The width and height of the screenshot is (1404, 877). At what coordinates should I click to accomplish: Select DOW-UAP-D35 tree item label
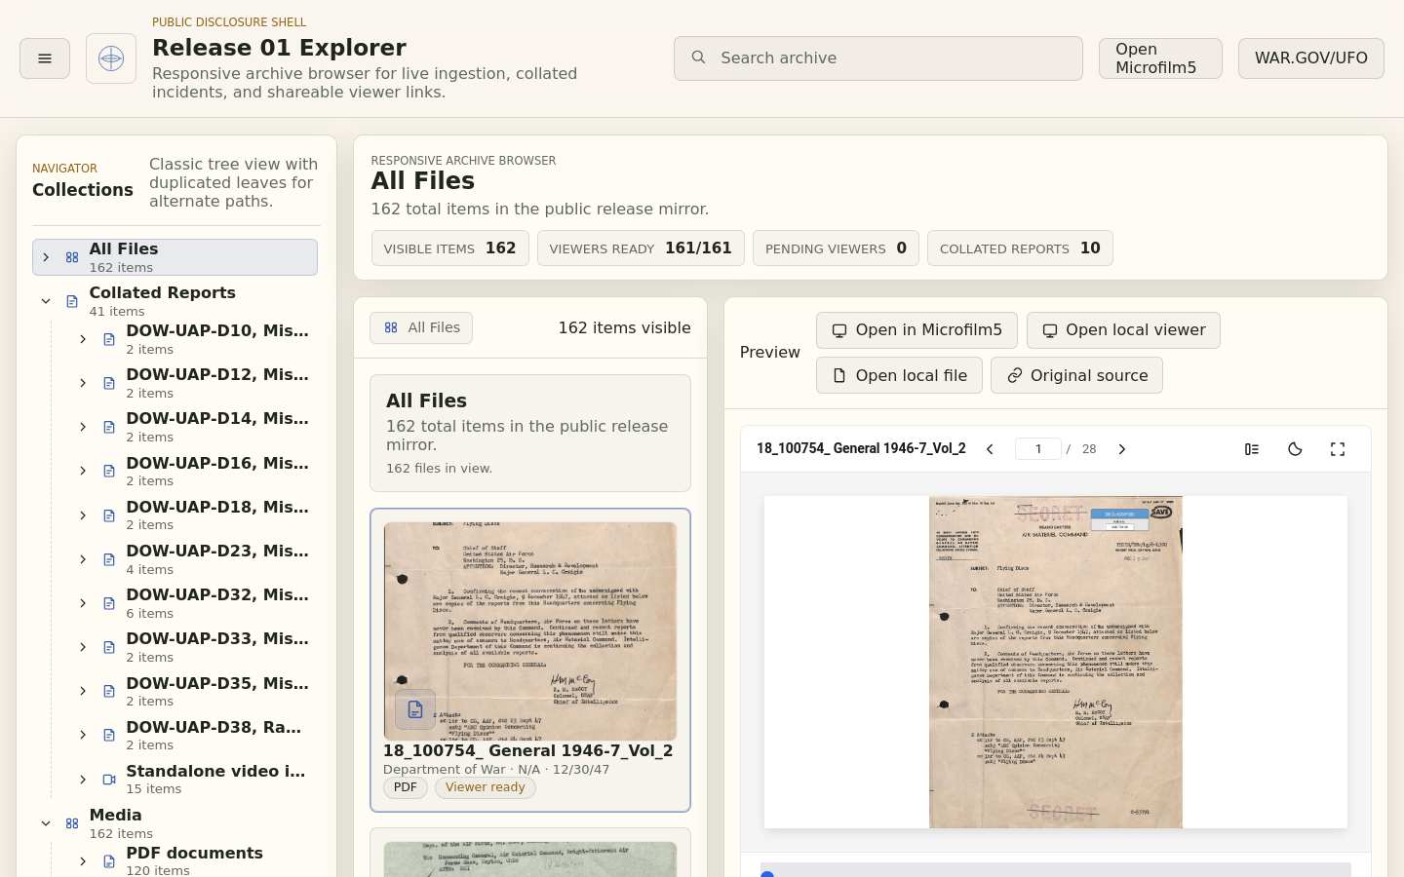click(x=217, y=683)
